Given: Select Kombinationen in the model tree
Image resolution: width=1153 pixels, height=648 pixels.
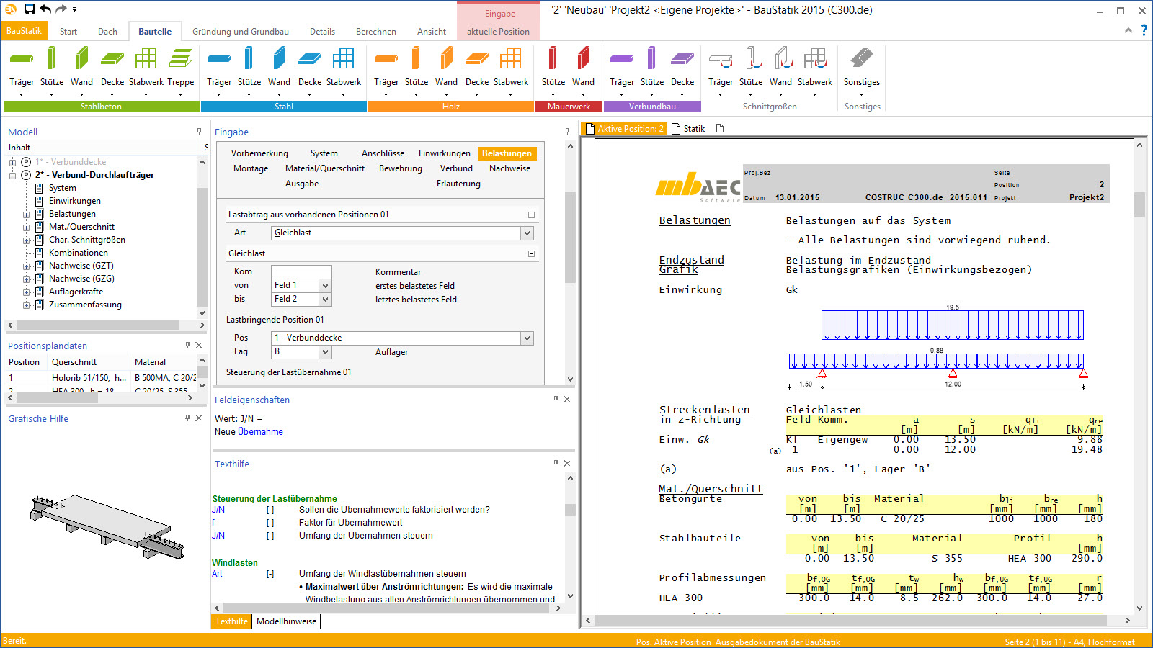Looking at the screenshot, I should (x=79, y=253).
